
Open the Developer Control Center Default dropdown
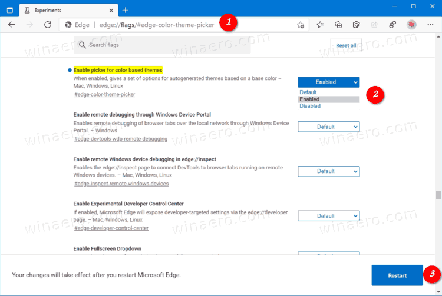click(329, 216)
